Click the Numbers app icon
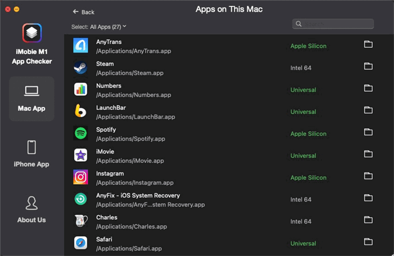This screenshot has height=256, width=394. 81,89
